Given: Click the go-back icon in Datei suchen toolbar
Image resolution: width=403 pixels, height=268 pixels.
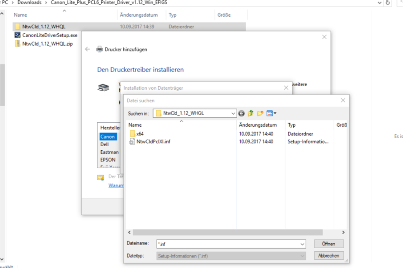Looking at the screenshot, I should [x=241, y=113].
